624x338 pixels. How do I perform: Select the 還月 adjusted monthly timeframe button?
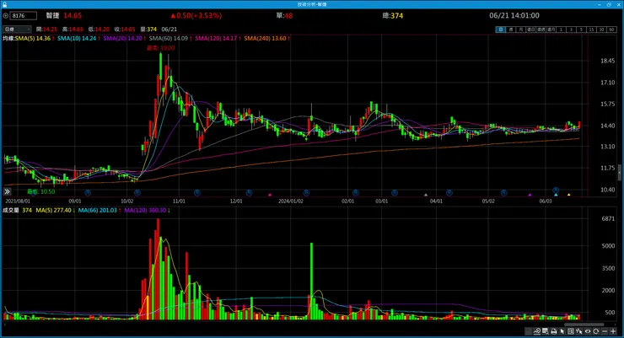click(551, 30)
